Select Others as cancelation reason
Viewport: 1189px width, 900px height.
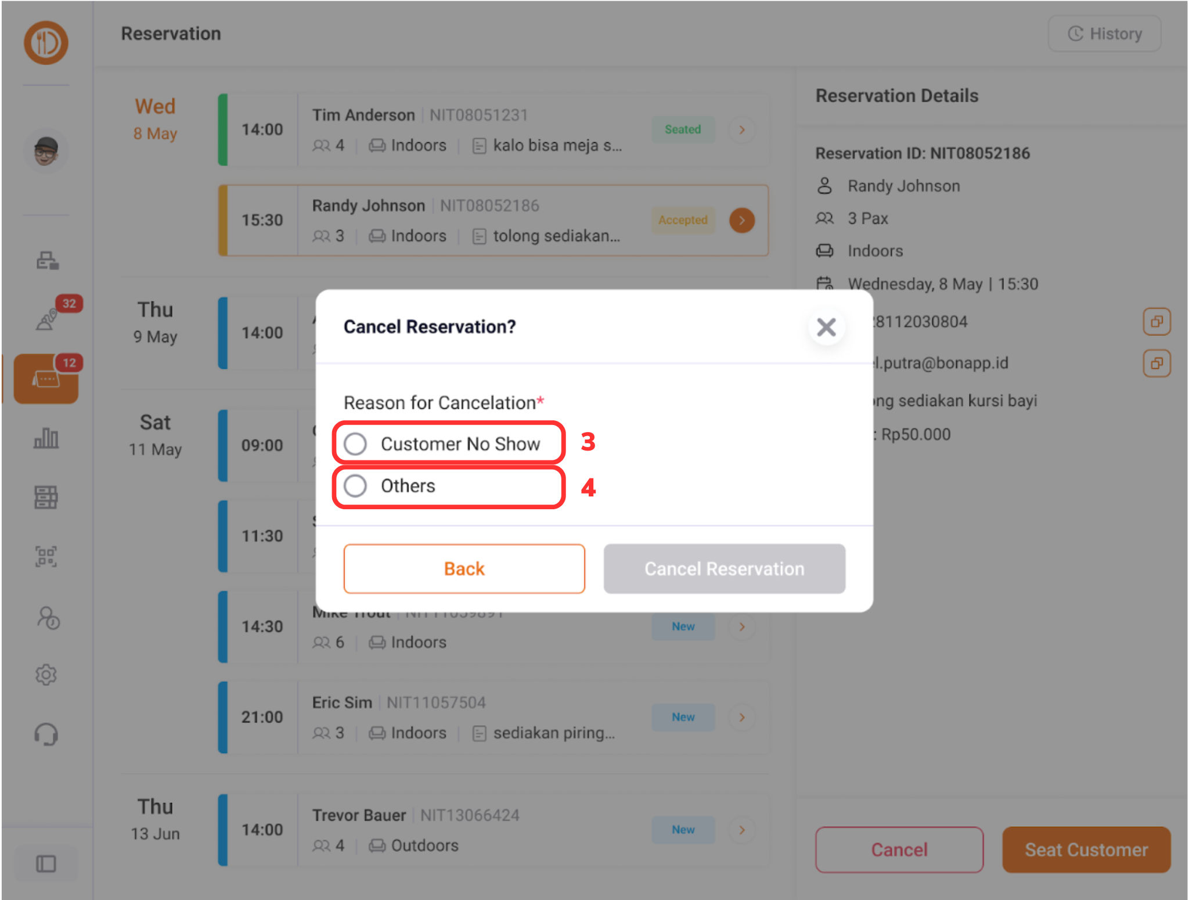pyautogui.click(x=355, y=486)
